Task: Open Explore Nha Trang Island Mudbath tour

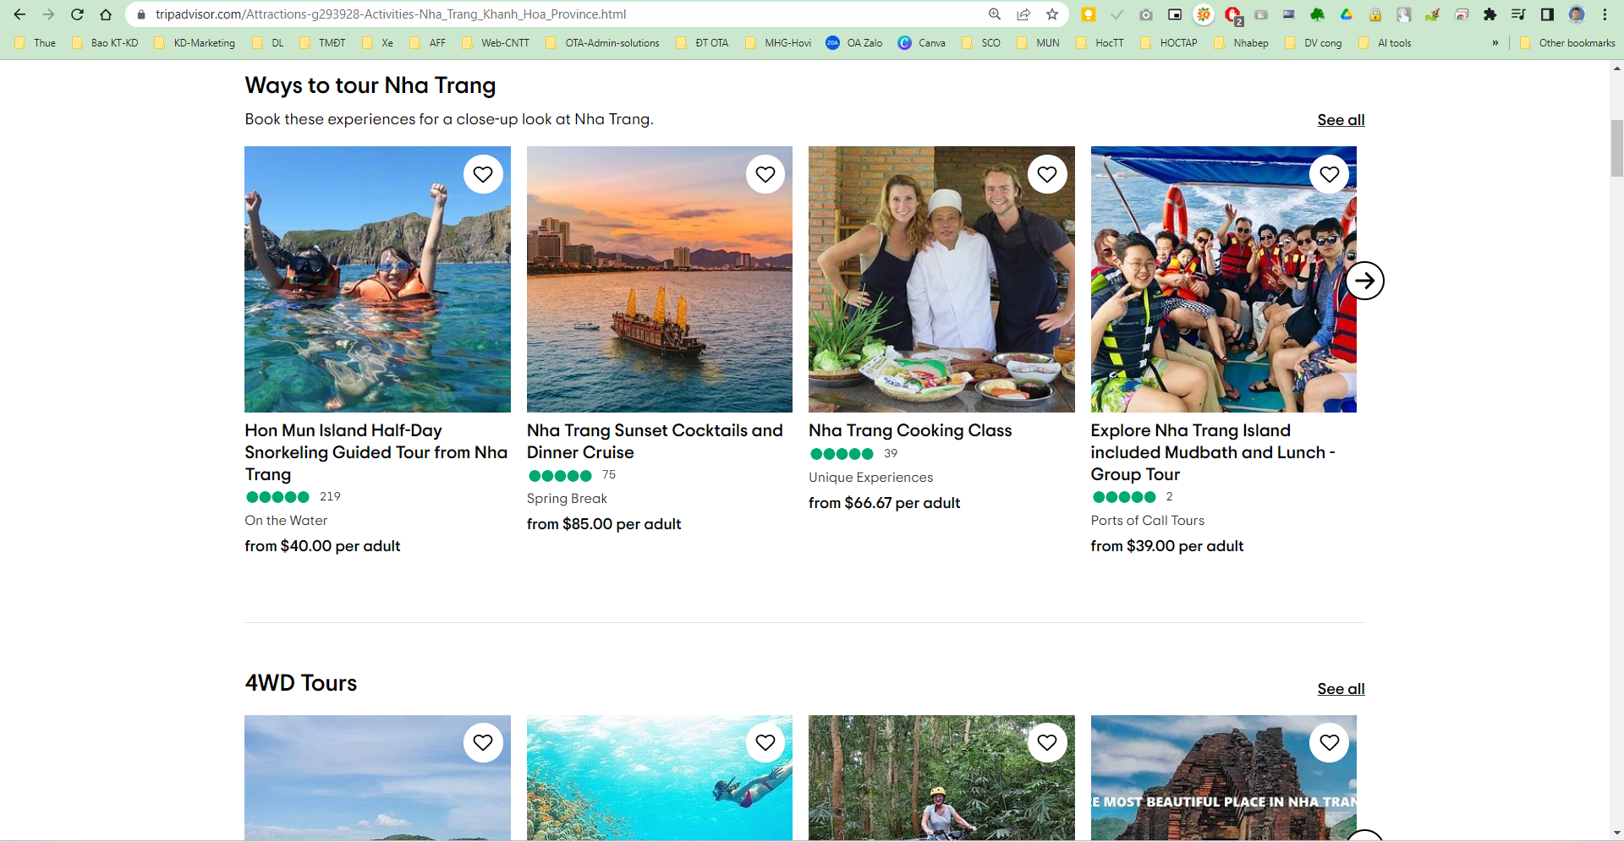Action: click(1213, 452)
